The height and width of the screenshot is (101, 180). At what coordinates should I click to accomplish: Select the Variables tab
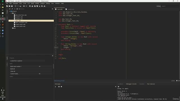(142, 84)
